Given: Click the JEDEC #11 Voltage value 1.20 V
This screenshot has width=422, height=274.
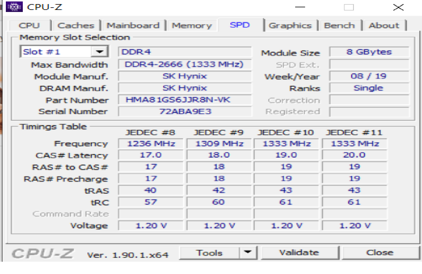Looking at the screenshot, I should pyautogui.click(x=354, y=226).
